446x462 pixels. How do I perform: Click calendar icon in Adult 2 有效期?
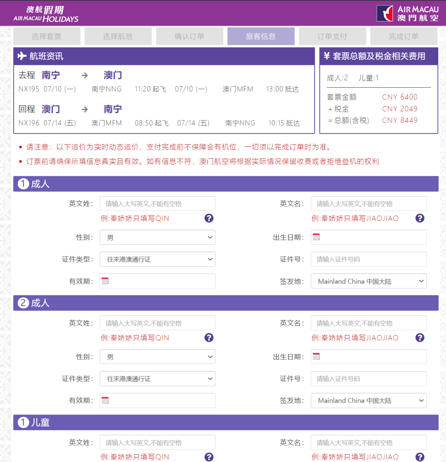coord(105,400)
